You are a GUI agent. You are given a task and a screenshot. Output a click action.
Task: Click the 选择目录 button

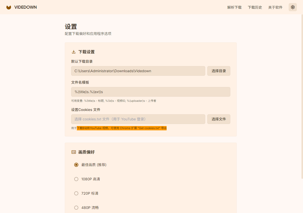coord(219,71)
